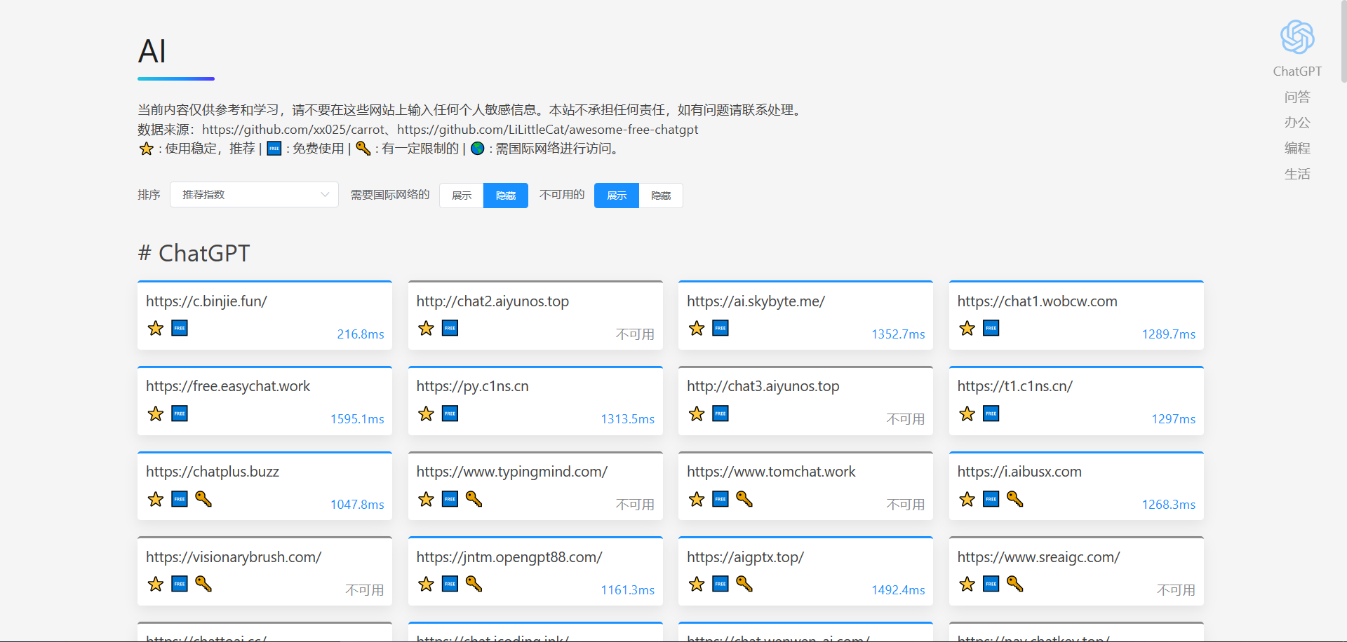Select 隐藏 for 需要国际网络的 sites
This screenshot has width=1347, height=642.
[x=506, y=196]
